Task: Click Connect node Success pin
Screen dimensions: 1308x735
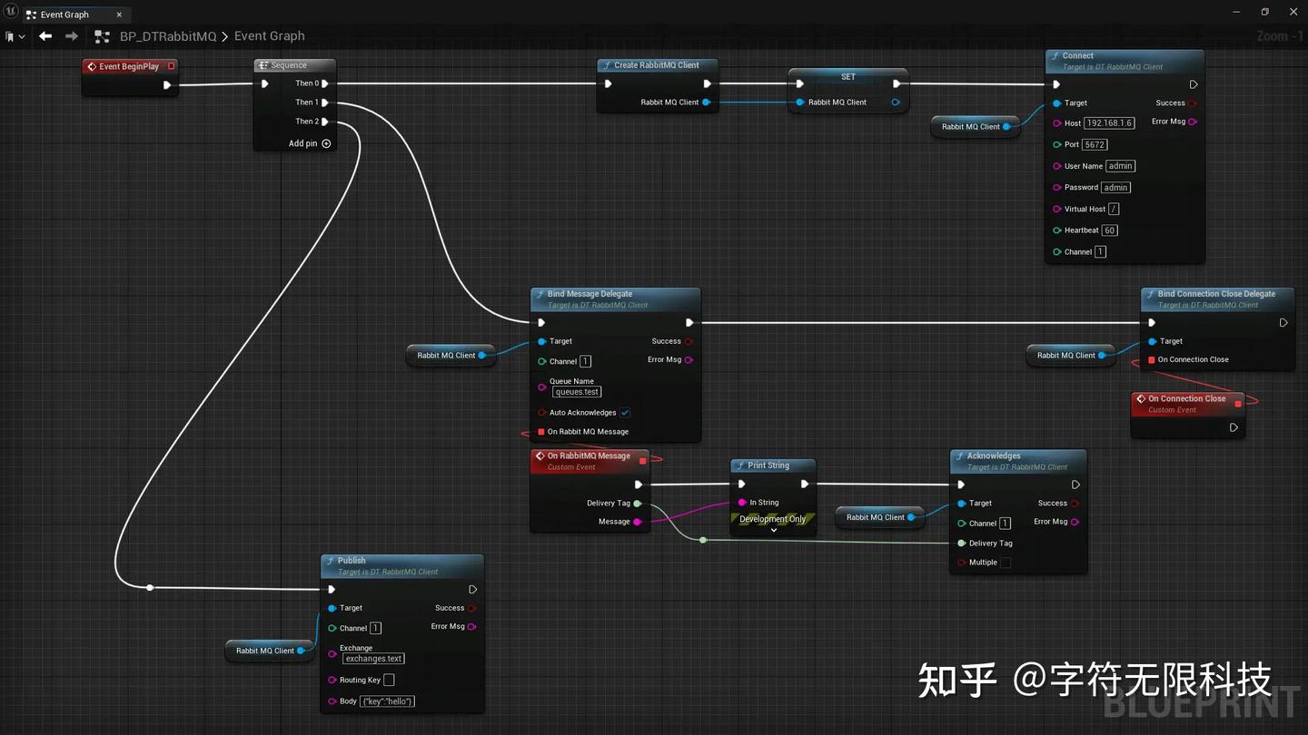Action: pos(1193,103)
